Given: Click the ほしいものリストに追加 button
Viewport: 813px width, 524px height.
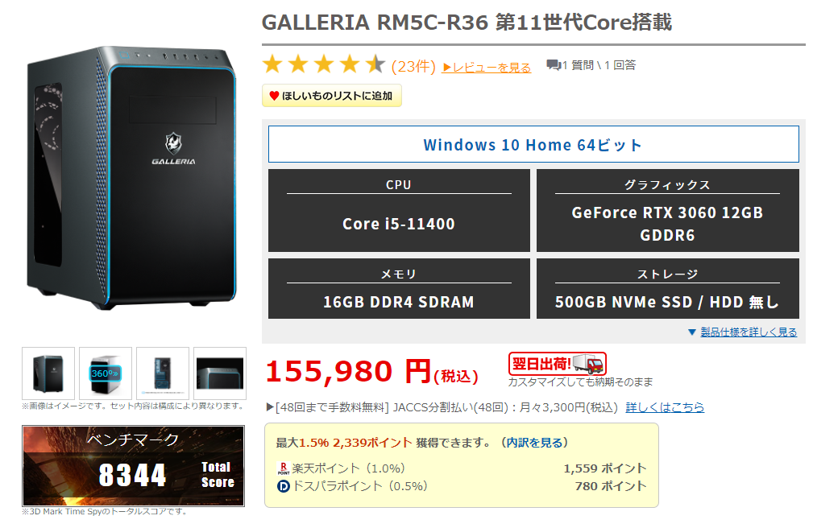Looking at the screenshot, I should 332,96.
